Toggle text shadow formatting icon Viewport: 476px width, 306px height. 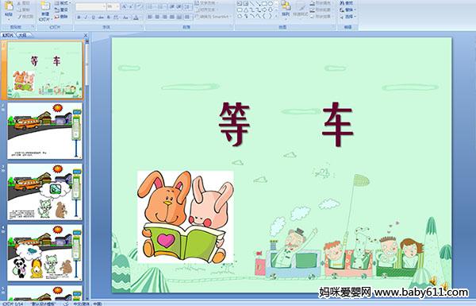[x=108, y=17]
